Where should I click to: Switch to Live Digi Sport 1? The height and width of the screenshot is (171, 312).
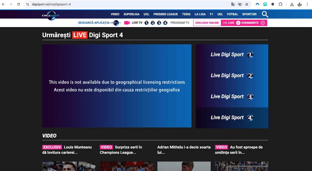(x=232, y=55)
